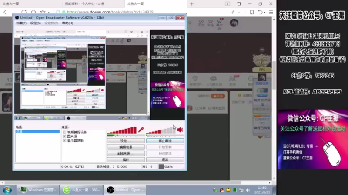Open 全域来源... global sources
This screenshot has width=348, height=195.
coord(126,153)
